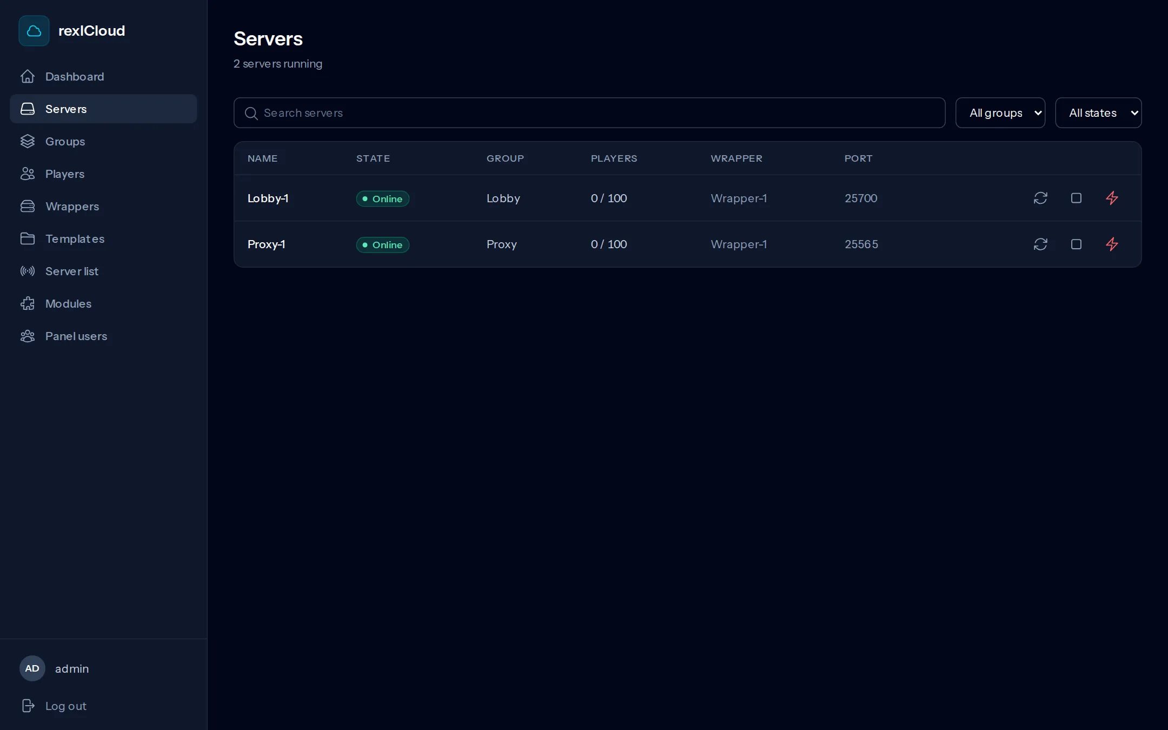Viewport: 1168px width, 730px height.
Task: Open the All groups filter dropdown
Action: pyautogui.click(x=1000, y=112)
